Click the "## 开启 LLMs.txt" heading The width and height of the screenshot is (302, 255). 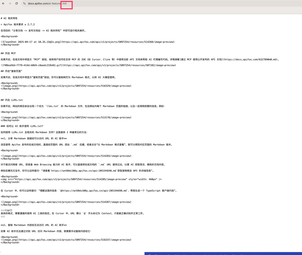click(x=12, y=100)
